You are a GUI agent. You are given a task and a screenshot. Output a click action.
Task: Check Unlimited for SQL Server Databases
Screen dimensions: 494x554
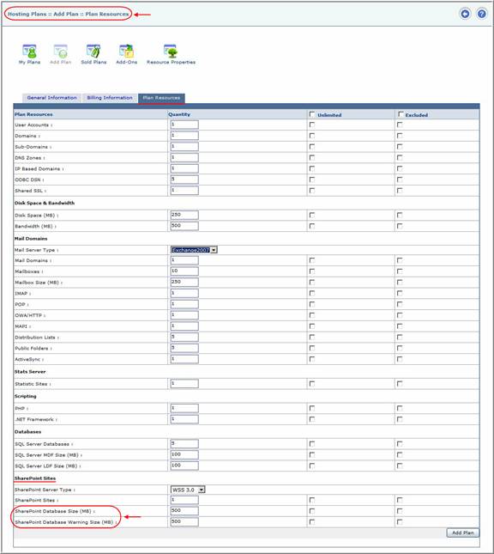[x=312, y=444]
